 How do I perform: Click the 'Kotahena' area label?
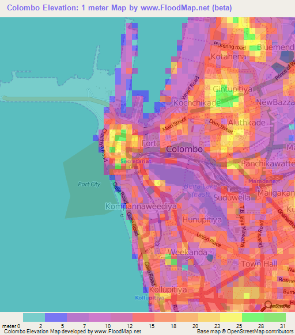pyautogui.click(x=228, y=56)
